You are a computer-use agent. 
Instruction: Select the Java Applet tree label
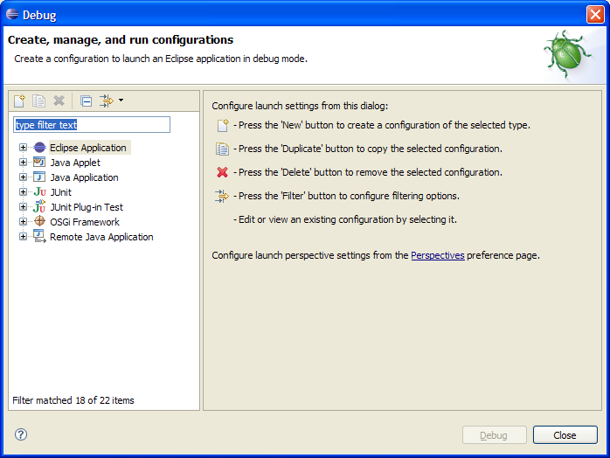tap(75, 163)
